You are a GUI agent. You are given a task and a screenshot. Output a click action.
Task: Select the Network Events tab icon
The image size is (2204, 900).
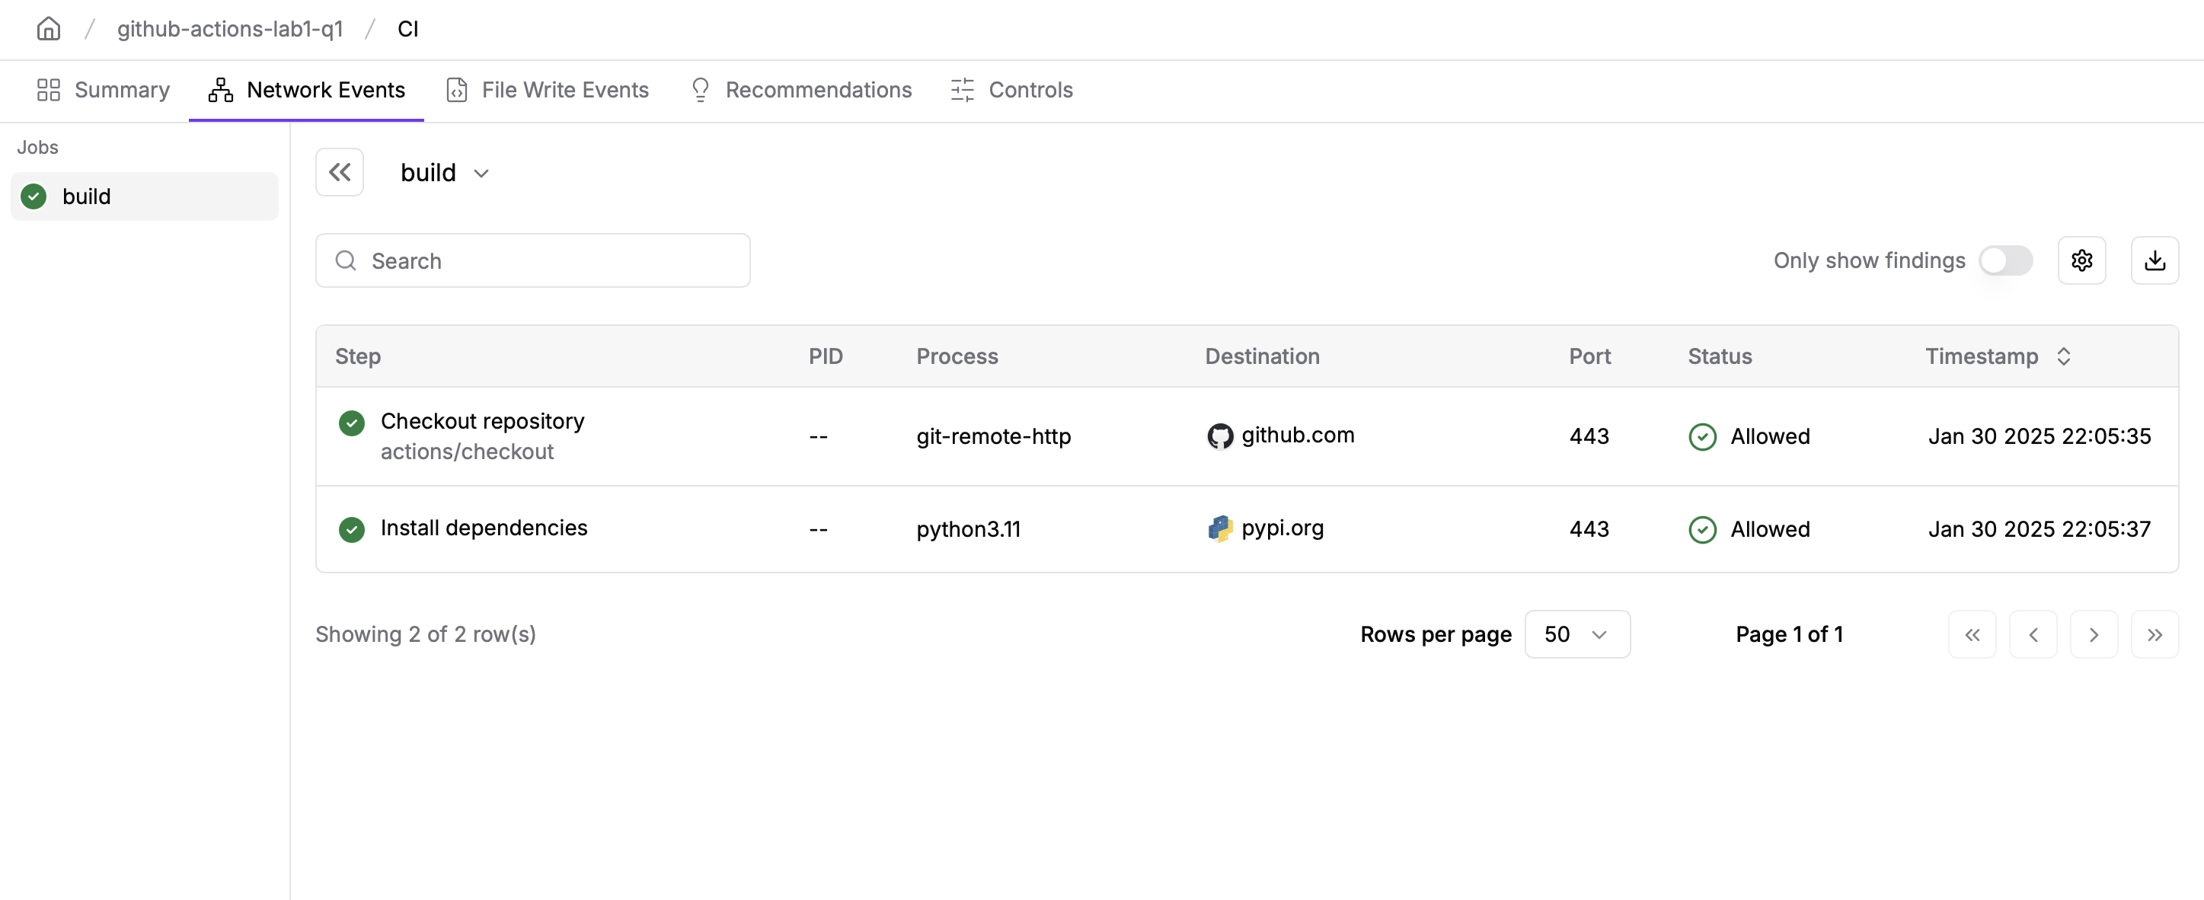[220, 90]
